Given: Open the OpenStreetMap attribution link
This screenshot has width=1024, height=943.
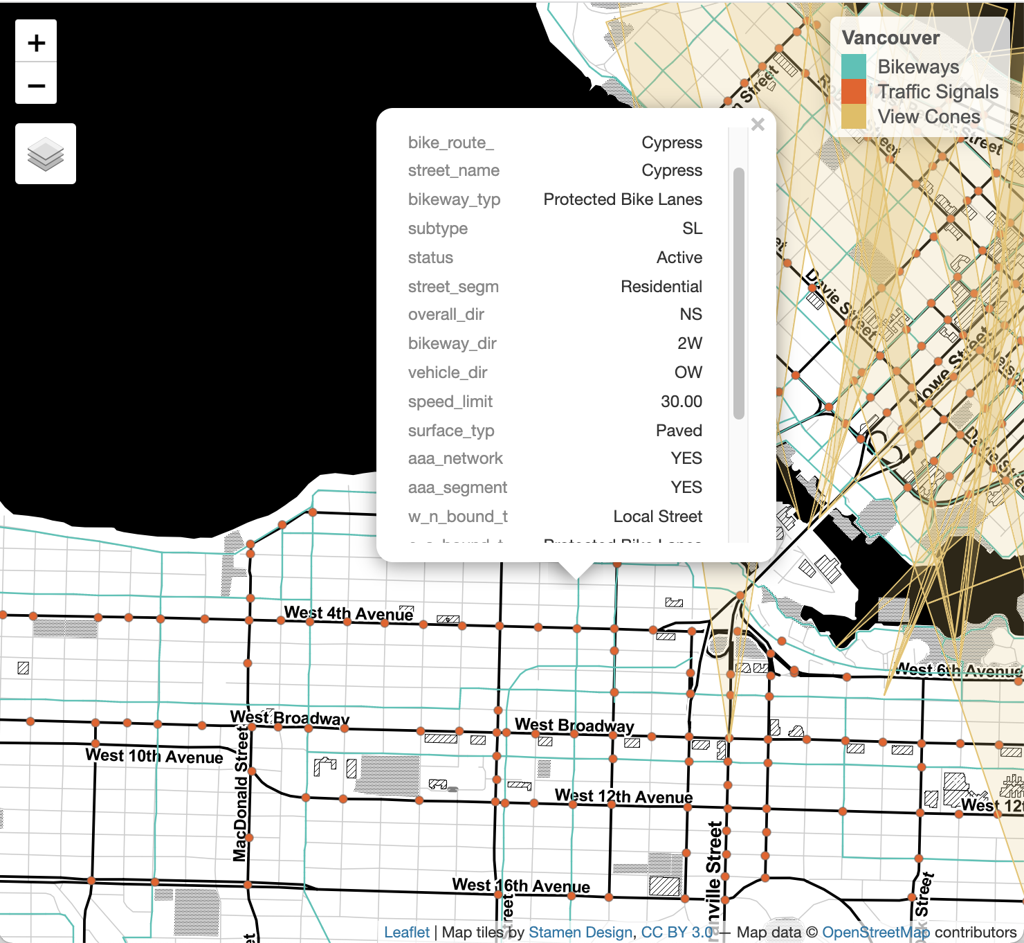Looking at the screenshot, I should 875,933.
